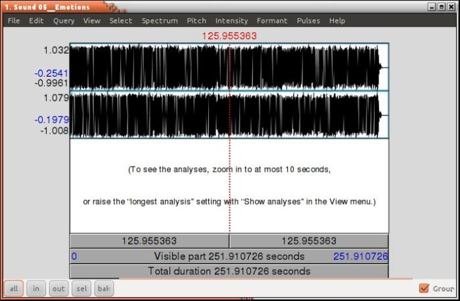This screenshot has width=460, height=301.
Task: Open the Formant menu
Action: click(272, 21)
